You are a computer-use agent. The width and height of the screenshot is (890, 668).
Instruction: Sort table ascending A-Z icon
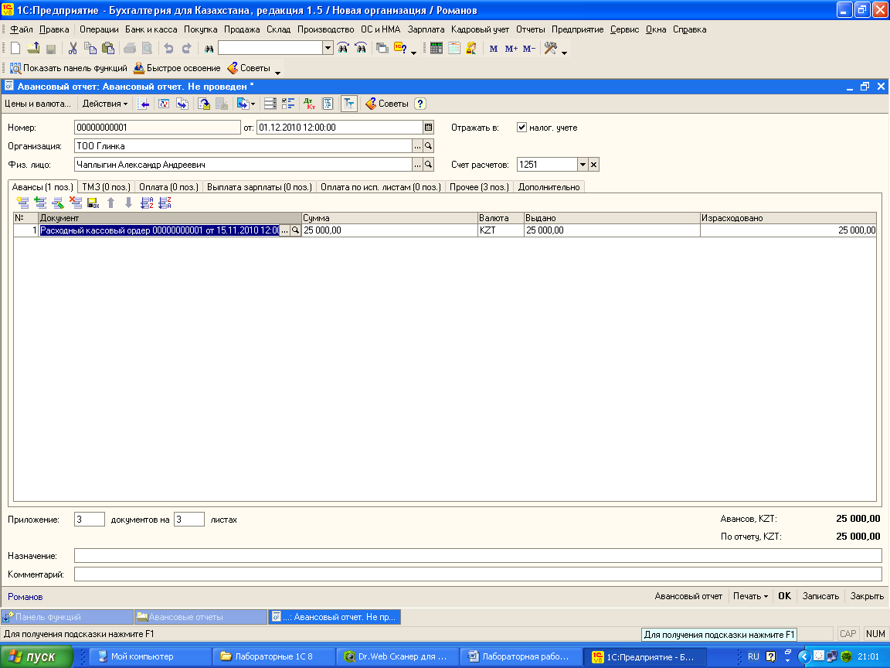(x=147, y=203)
